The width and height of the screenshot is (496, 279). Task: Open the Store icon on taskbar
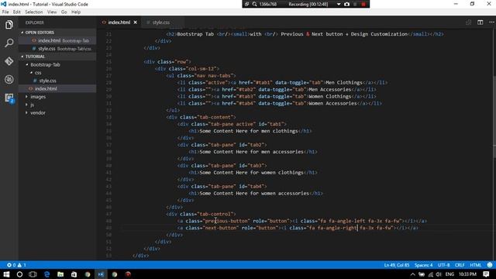tap(74, 274)
